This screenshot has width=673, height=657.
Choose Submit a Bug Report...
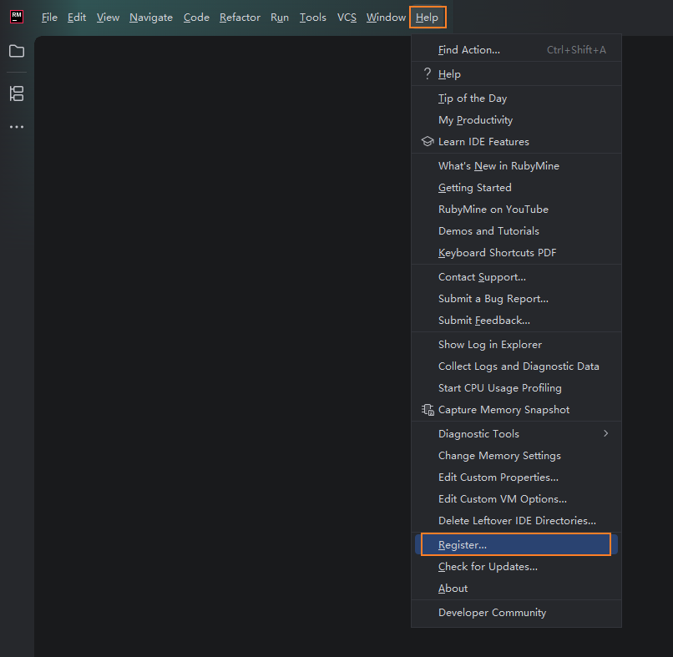[x=516, y=298]
